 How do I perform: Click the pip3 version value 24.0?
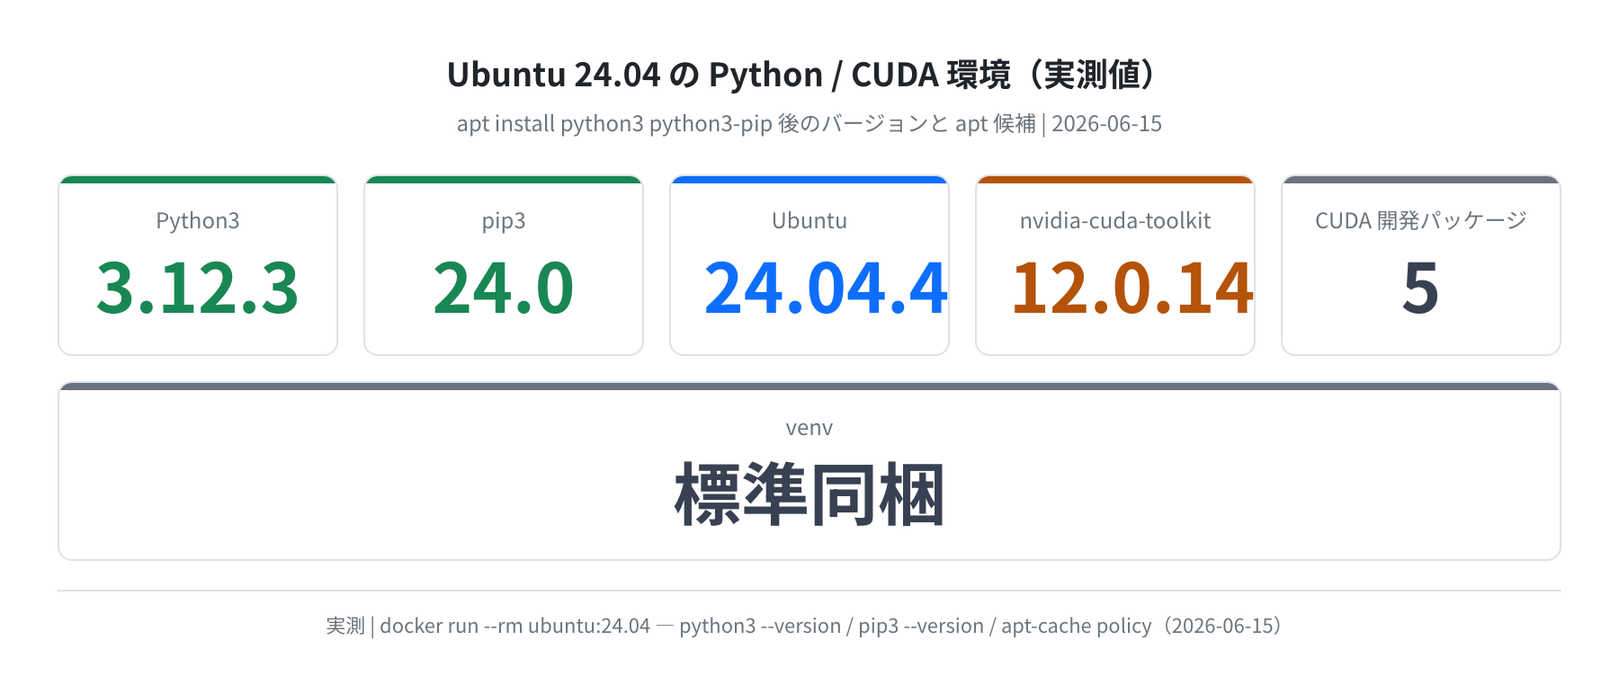pyautogui.click(x=504, y=288)
